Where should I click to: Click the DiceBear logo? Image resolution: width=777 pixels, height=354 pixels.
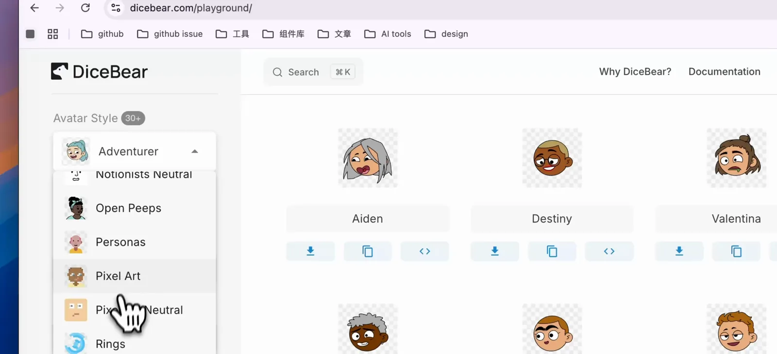coord(99,72)
